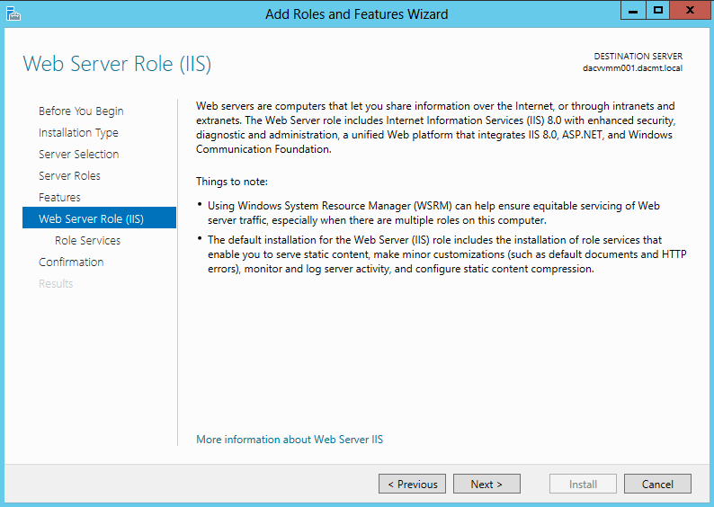This screenshot has width=714, height=507.
Task: Click the destination server name dacvvmm001.dacmt.local
Action: coord(632,68)
